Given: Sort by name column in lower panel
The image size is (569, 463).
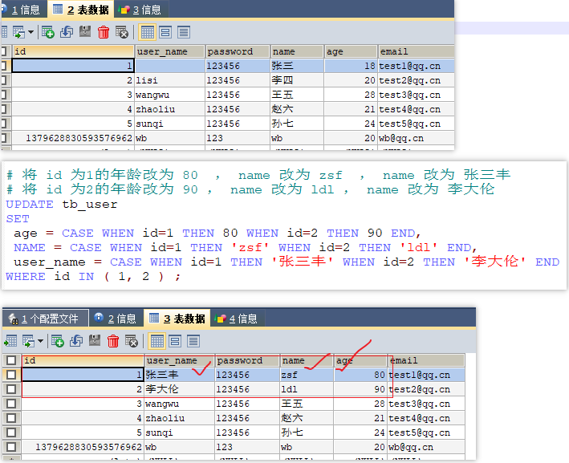Looking at the screenshot, I should (307, 360).
